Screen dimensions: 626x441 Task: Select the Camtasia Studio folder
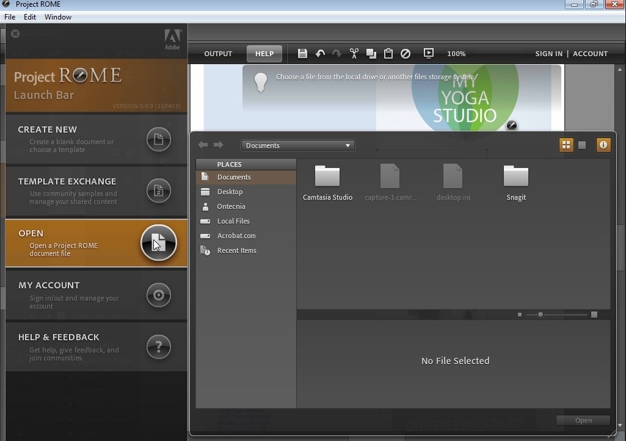327,183
